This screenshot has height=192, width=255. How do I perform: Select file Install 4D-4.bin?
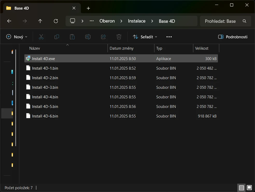pyautogui.click(x=121, y=97)
